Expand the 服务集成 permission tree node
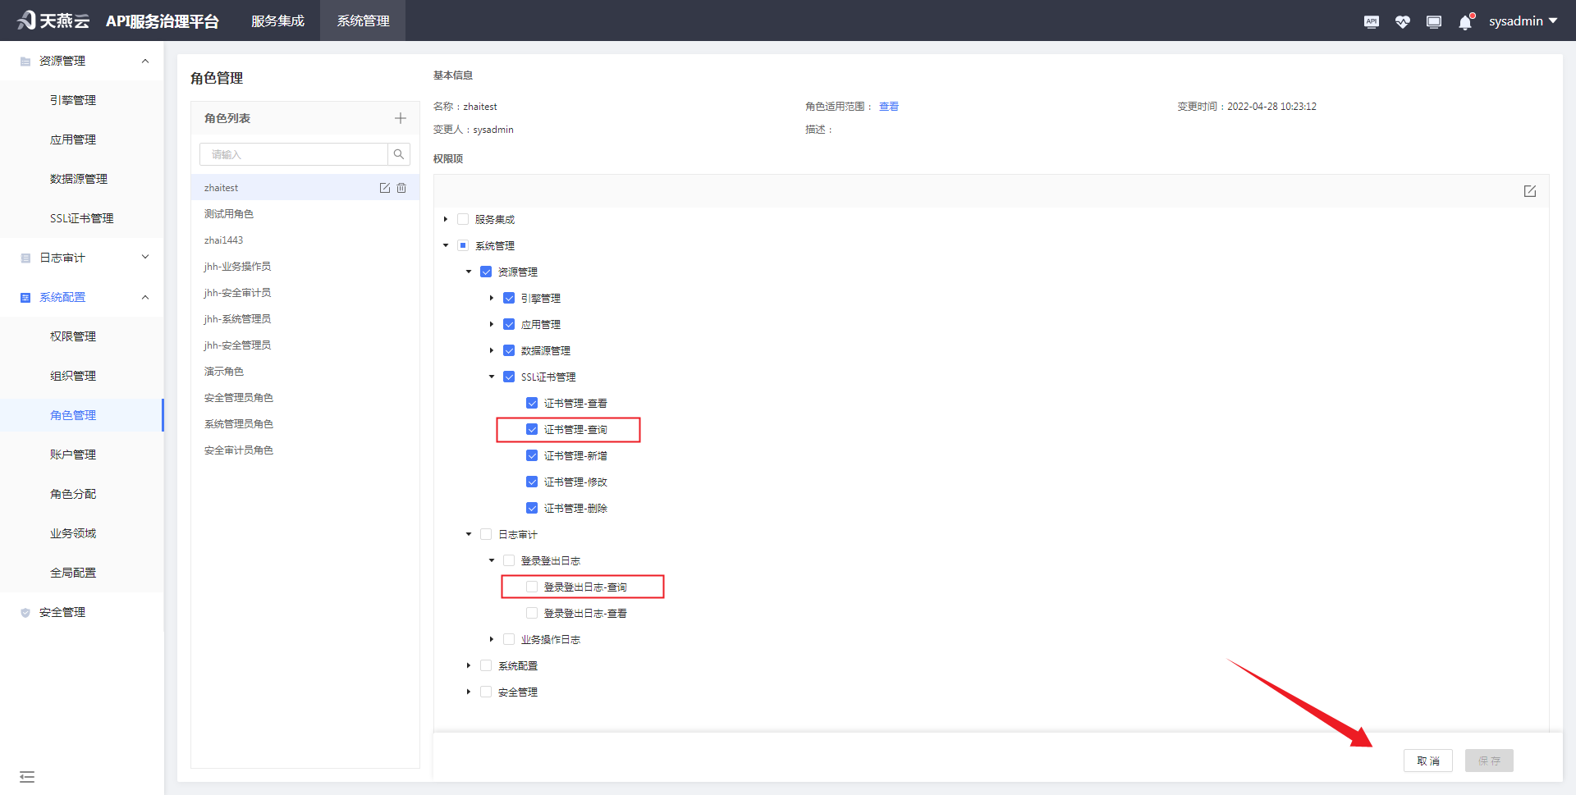Screen dimensions: 1576x795 [x=446, y=219]
